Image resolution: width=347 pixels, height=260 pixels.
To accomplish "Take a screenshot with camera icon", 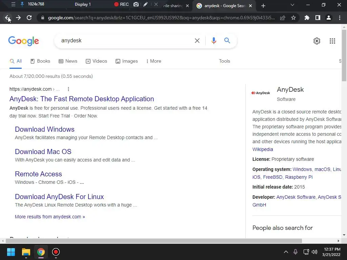I will coord(136,4).
